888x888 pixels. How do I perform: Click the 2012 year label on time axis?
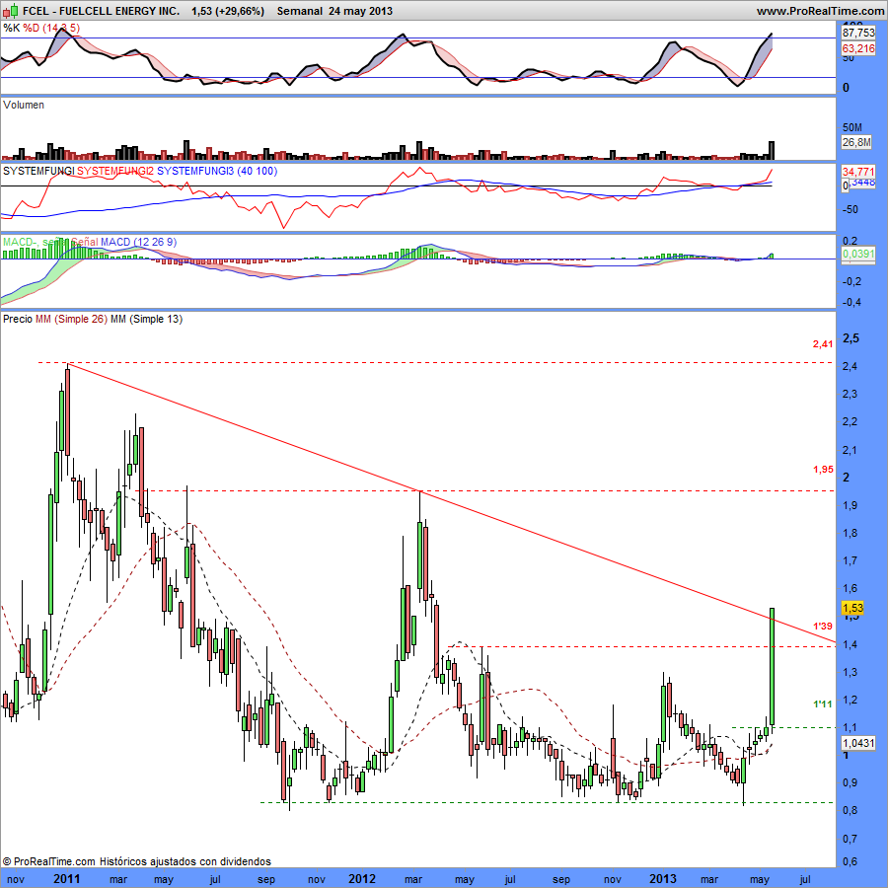point(362,878)
